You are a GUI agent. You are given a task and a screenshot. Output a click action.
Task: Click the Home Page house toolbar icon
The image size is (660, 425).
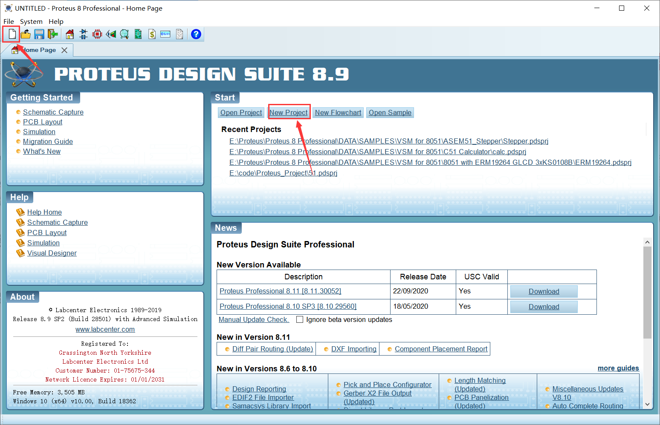tap(70, 34)
